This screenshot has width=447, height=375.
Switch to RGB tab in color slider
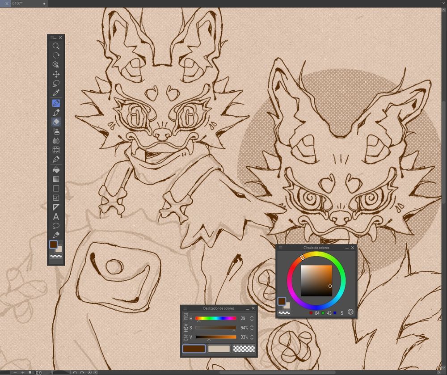[x=186, y=316]
